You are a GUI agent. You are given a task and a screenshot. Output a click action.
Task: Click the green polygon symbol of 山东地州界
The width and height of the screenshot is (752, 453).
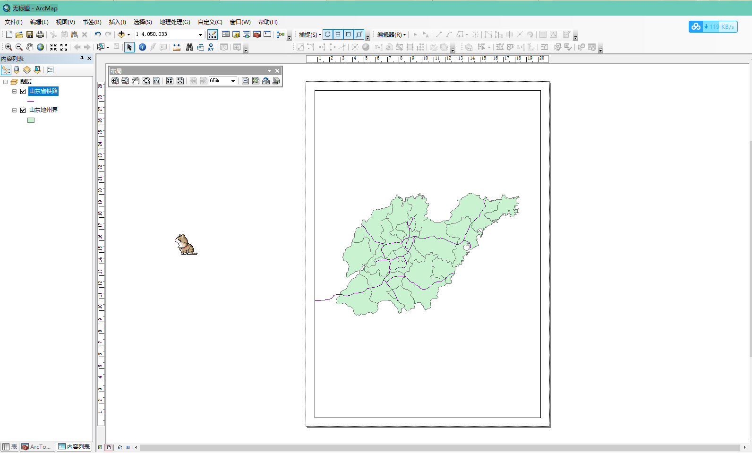tap(31, 120)
